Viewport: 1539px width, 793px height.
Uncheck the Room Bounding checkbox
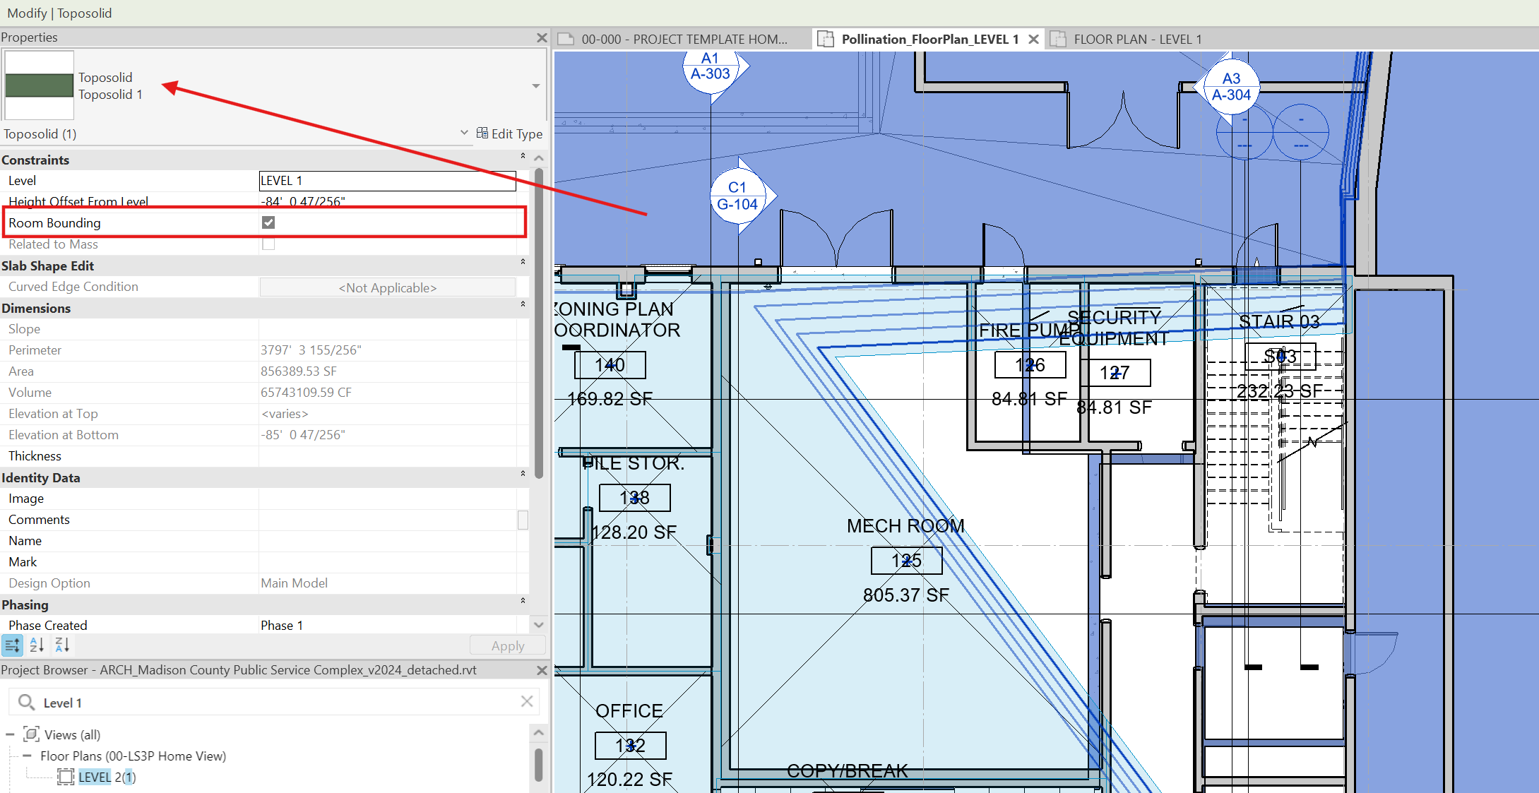pyautogui.click(x=268, y=222)
